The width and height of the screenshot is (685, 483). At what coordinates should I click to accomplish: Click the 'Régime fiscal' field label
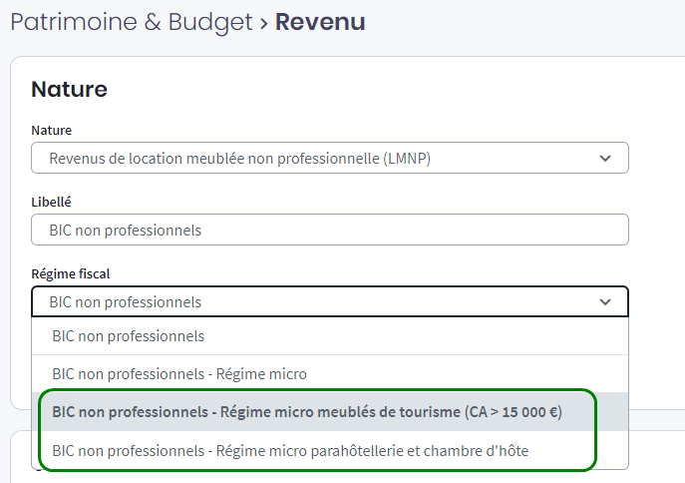[71, 273]
